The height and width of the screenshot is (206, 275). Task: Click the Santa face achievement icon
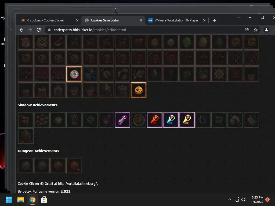[26, 42]
